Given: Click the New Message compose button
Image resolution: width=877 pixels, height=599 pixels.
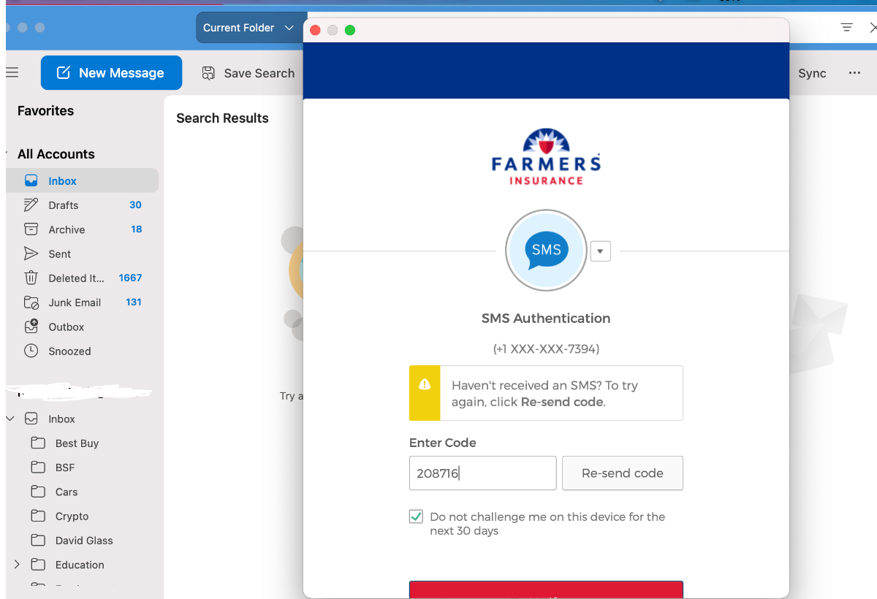Looking at the screenshot, I should [x=111, y=73].
